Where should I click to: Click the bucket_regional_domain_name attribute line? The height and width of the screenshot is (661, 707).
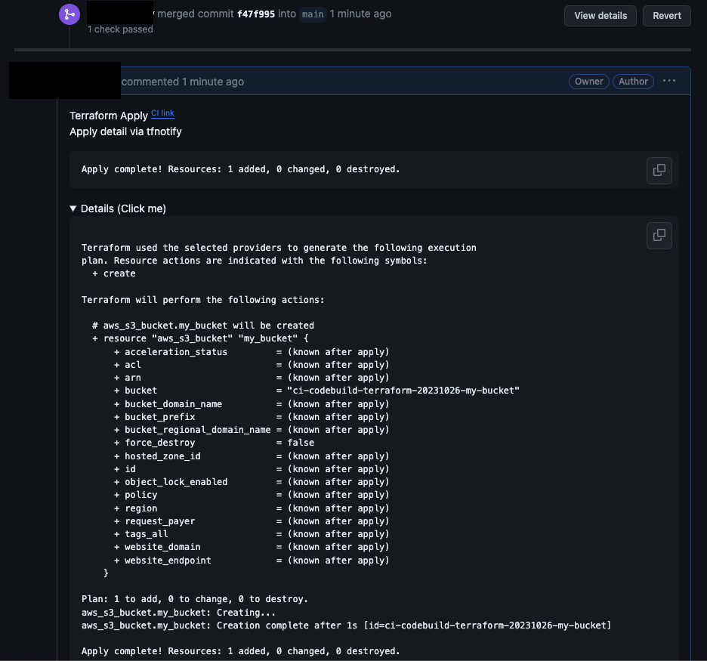click(x=251, y=430)
